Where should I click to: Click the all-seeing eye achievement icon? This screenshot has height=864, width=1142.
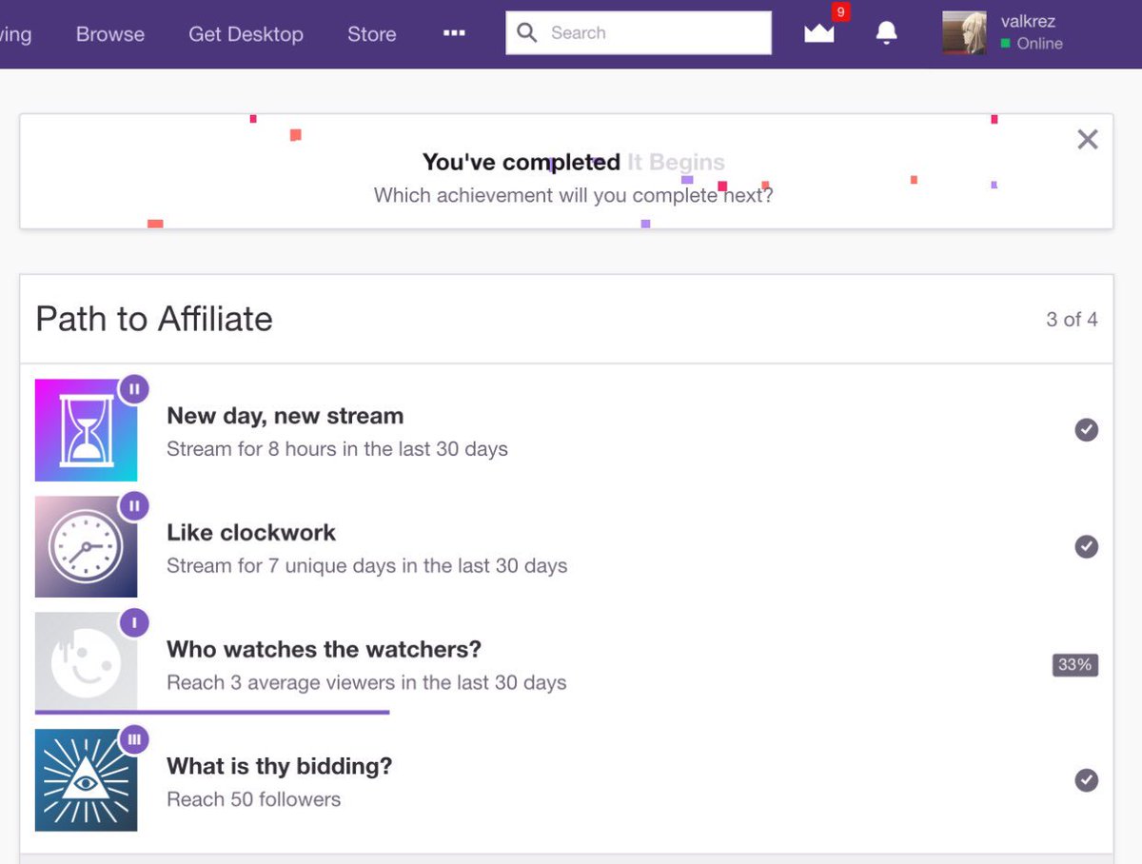point(86,780)
